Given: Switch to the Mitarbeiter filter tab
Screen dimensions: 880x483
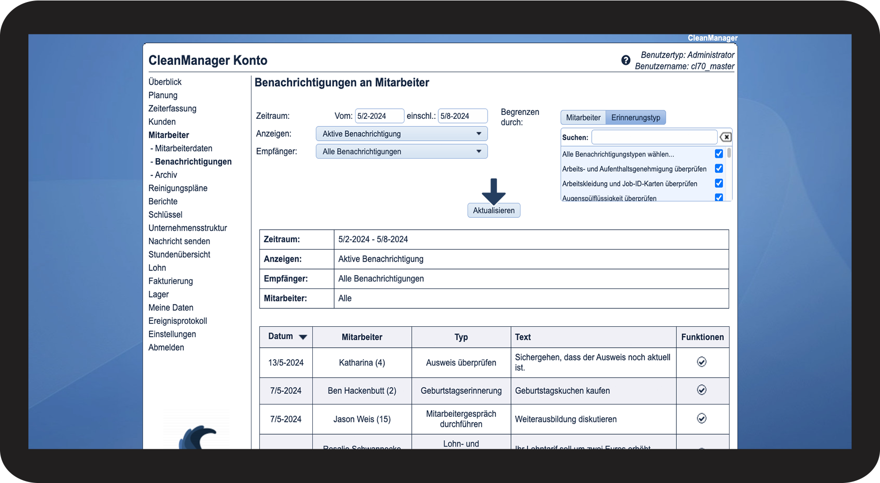Looking at the screenshot, I should pyautogui.click(x=583, y=118).
